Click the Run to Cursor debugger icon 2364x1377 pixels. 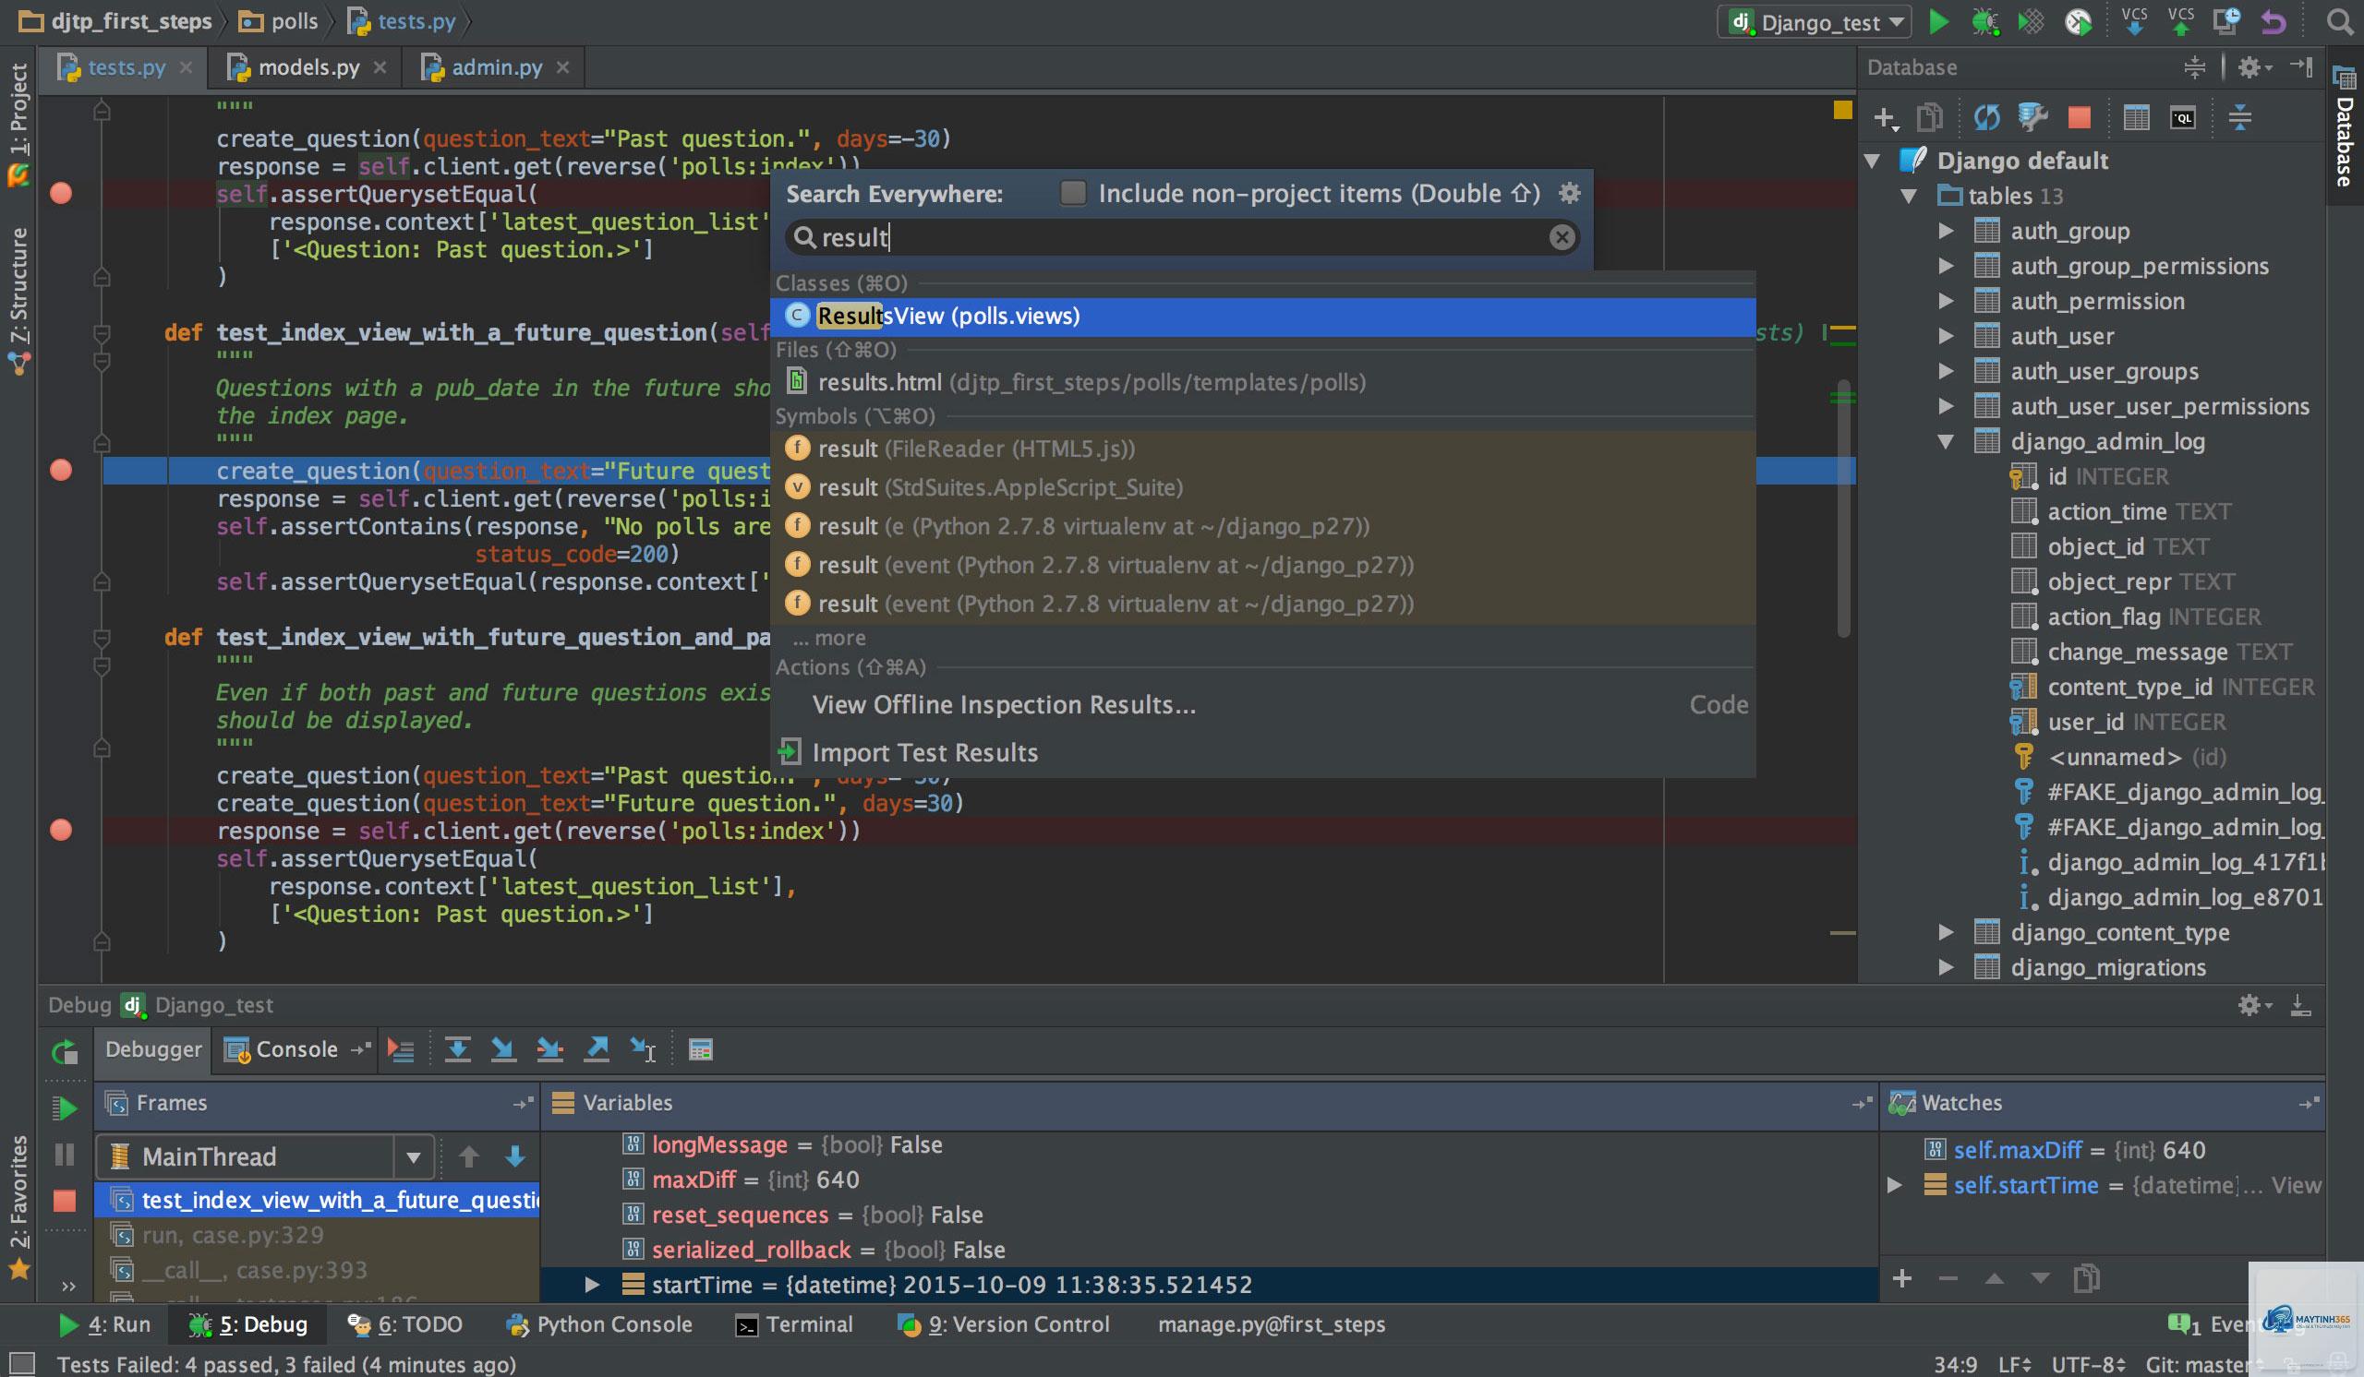pos(644,1050)
